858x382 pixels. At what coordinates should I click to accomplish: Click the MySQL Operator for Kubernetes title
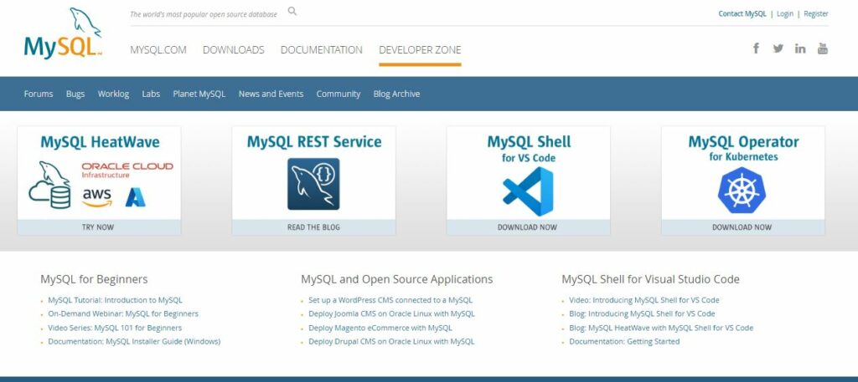pyautogui.click(x=743, y=148)
